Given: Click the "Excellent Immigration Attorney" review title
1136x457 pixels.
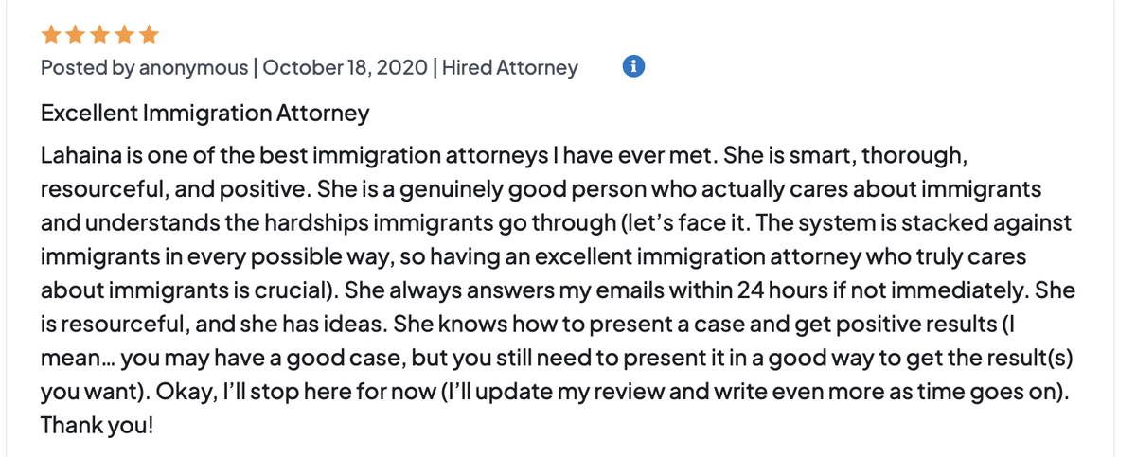Looking at the screenshot, I should click(x=204, y=114).
